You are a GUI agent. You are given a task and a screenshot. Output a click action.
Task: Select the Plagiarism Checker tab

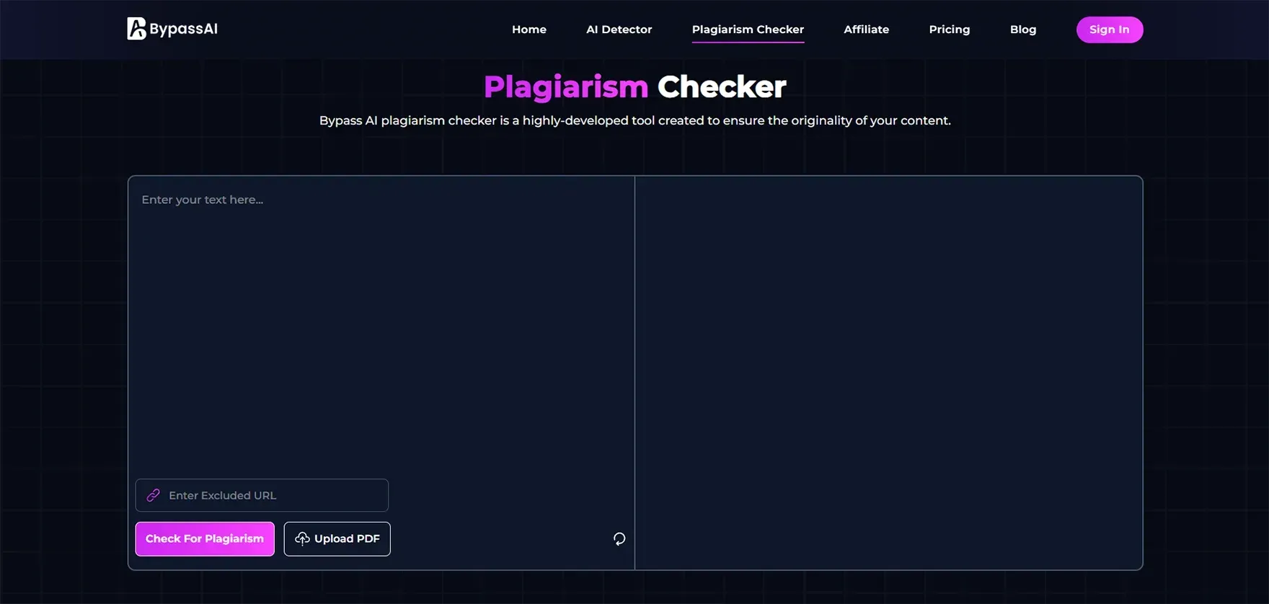[x=748, y=30]
